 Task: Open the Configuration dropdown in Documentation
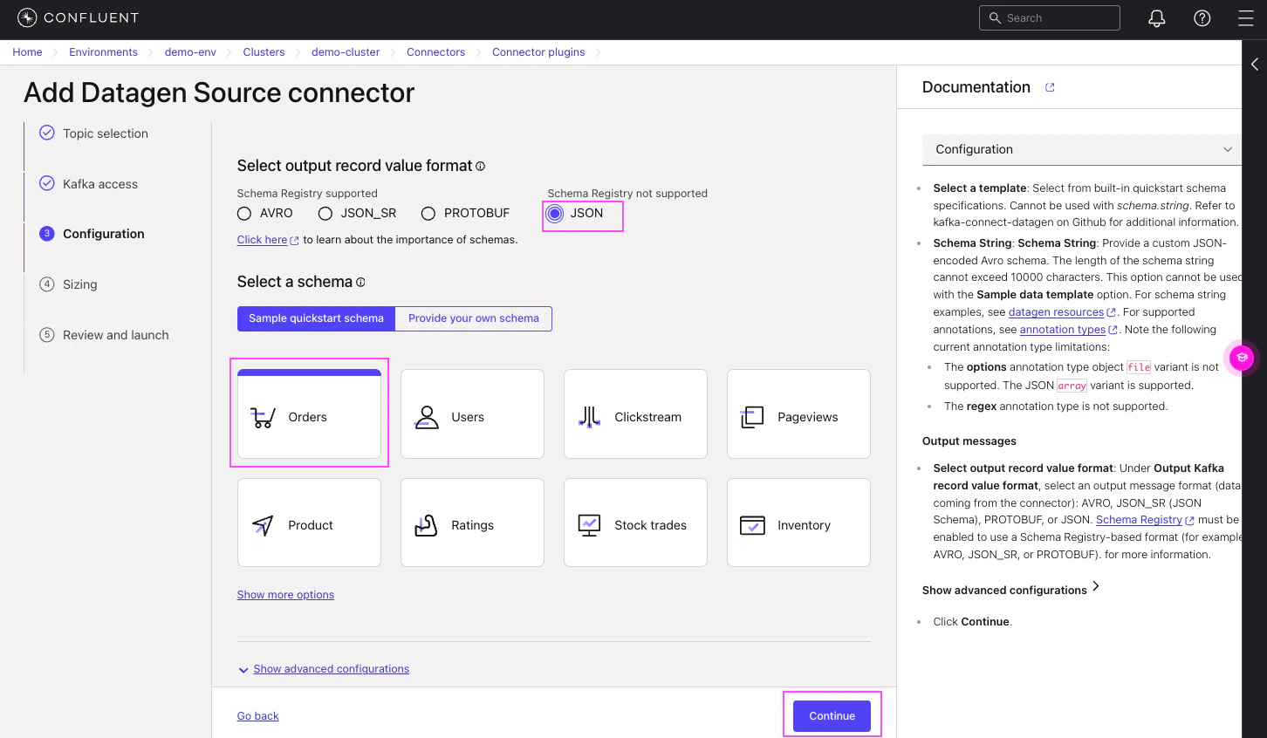tap(1082, 149)
